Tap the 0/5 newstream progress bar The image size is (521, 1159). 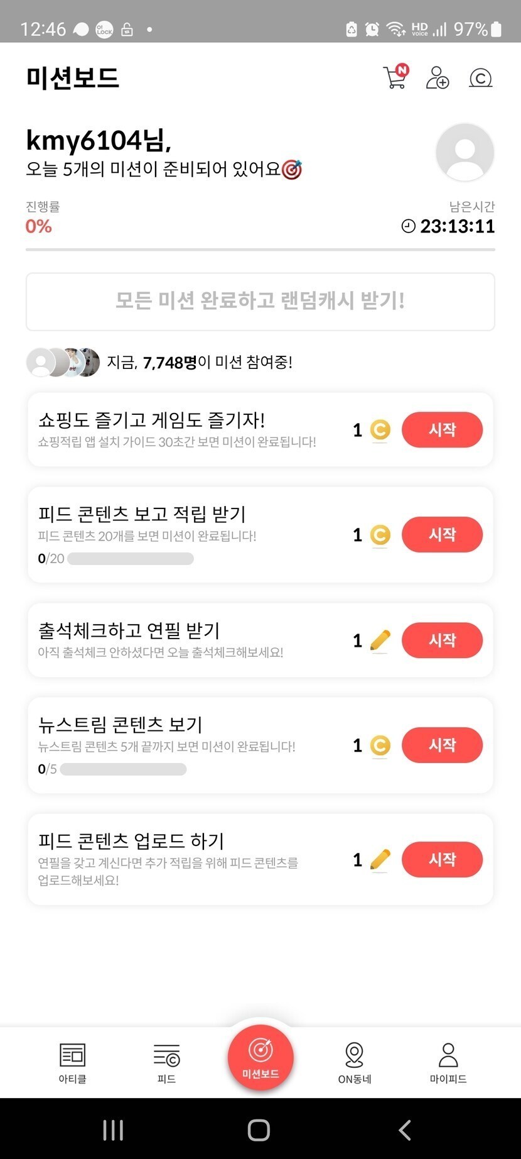coord(123,769)
